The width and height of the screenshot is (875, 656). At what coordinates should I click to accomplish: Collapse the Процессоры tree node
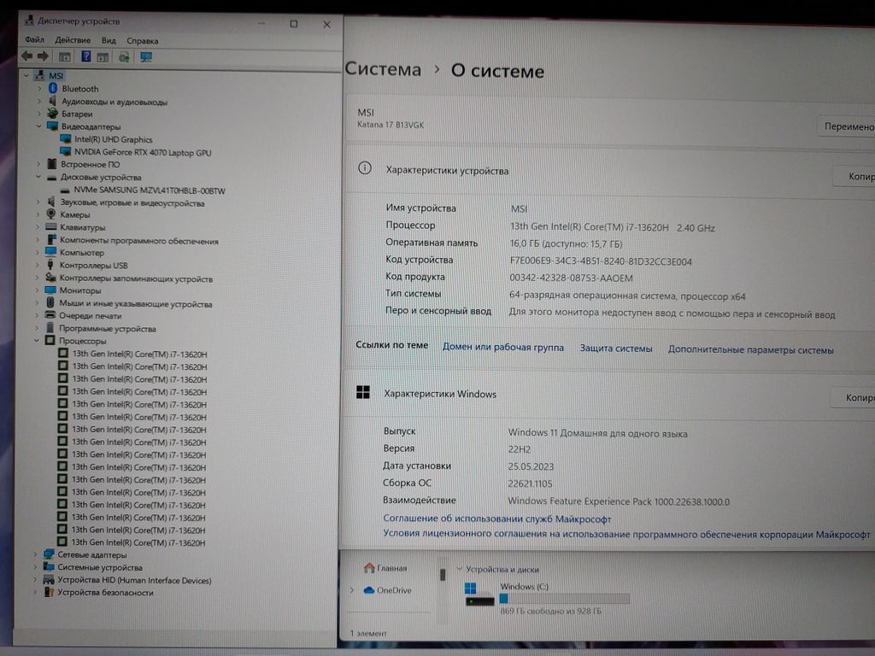tap(38, 341)
